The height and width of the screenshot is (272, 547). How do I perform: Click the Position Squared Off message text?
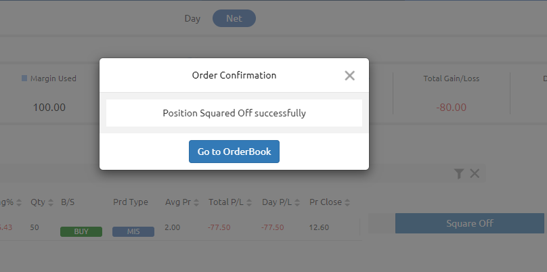(x=234, y=113)
